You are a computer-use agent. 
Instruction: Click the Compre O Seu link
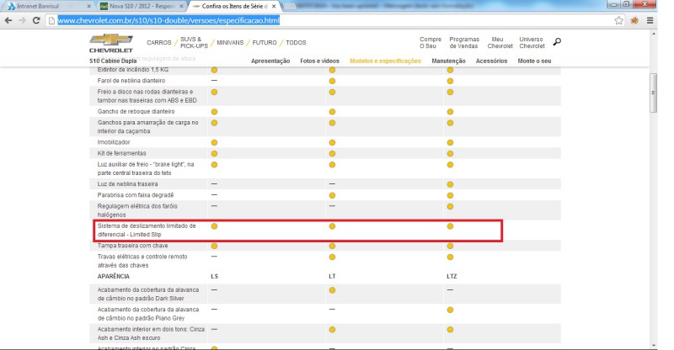point(431,43)
